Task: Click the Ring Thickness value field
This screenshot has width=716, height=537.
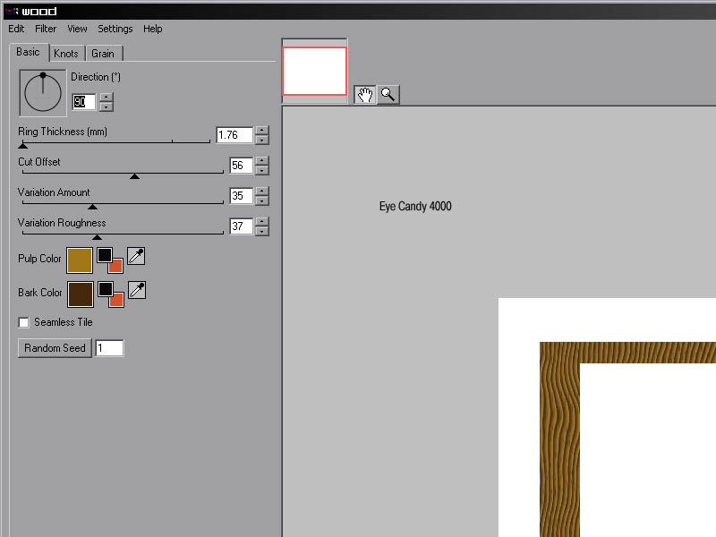Action: pos(234,135)
